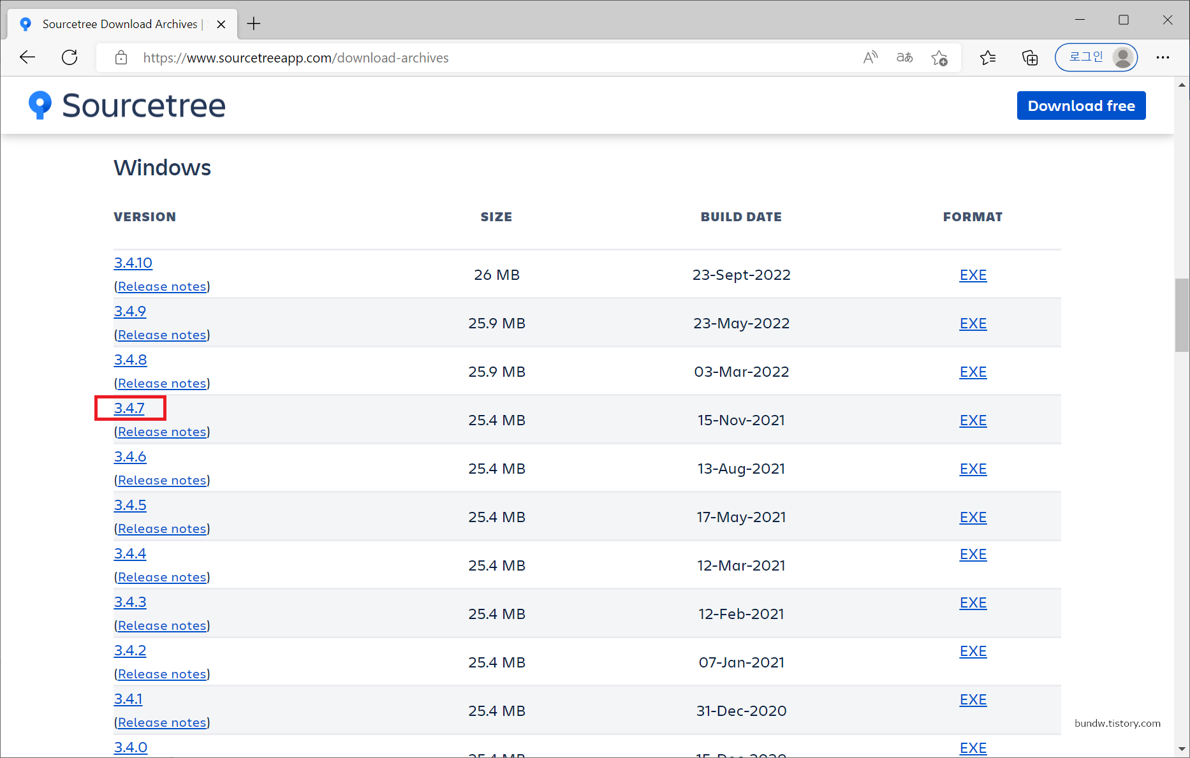
Task: Download EXE for 15-Nov-2021 build
Action: pyautogui.click(x=973, y=421)
